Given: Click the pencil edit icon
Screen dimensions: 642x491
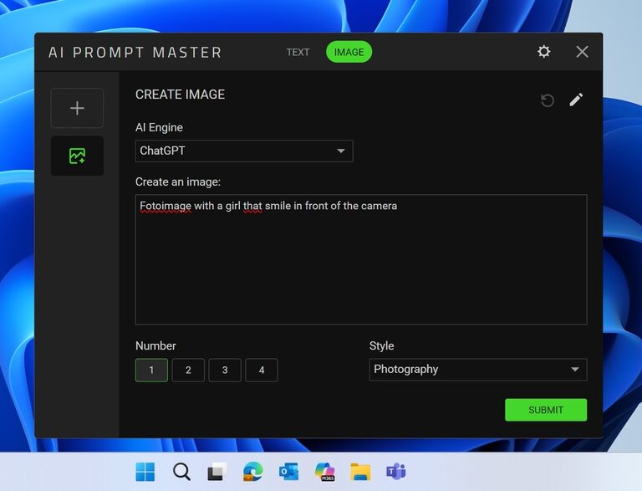Looking at the screenshot, I should [576, 100].
